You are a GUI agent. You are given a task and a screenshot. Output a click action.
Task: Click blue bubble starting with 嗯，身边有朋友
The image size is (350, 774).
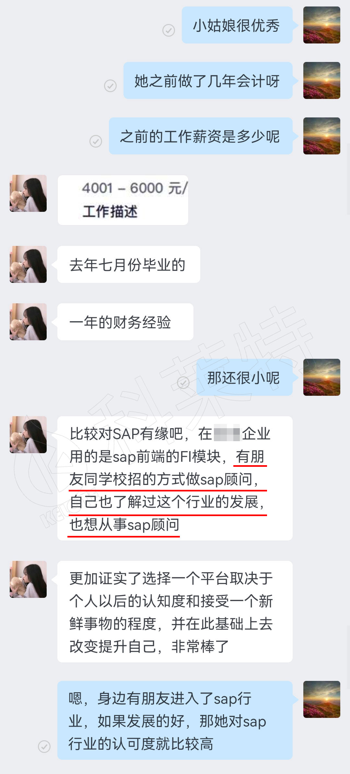[175, 720]
